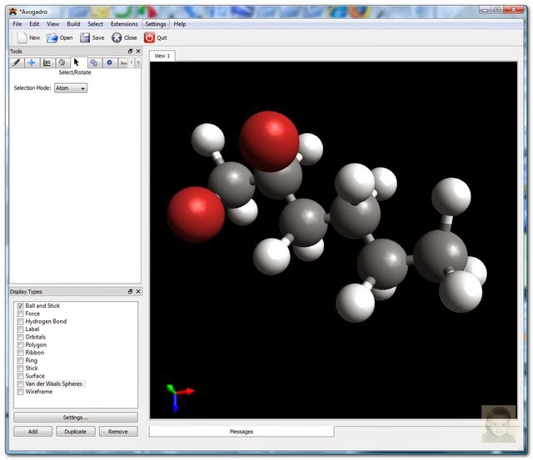The height and width of the screenshot is (460, 533).
Task: Click the Settings... button for display types
Action: pyautogui.click(x=76, y=418)
